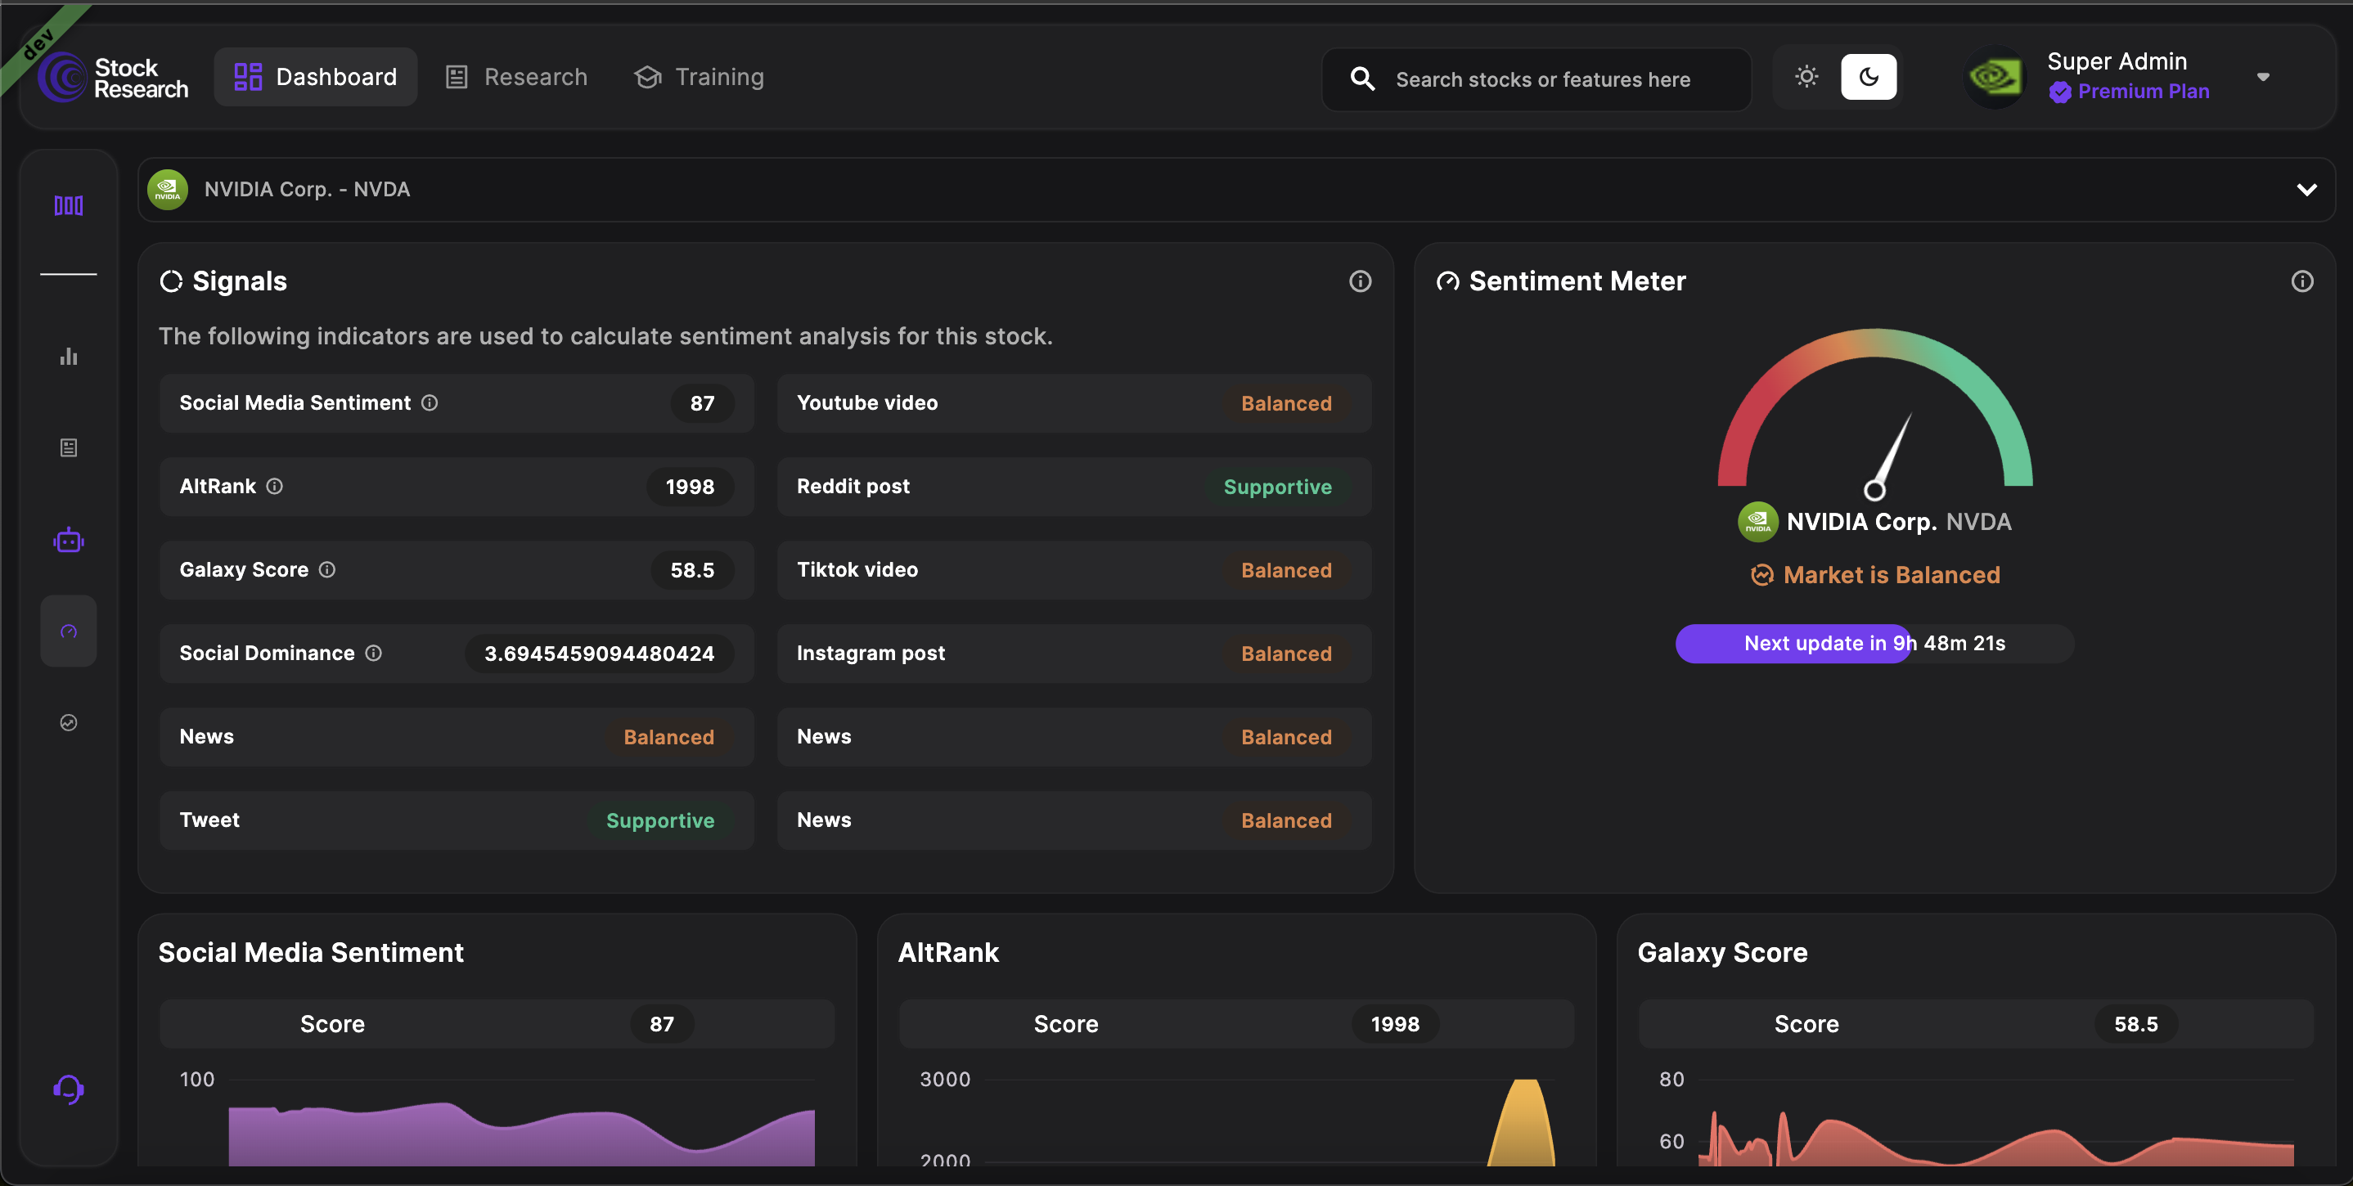
Task: Click the Signals panel info icon
Action: (x=1360, y=281)
